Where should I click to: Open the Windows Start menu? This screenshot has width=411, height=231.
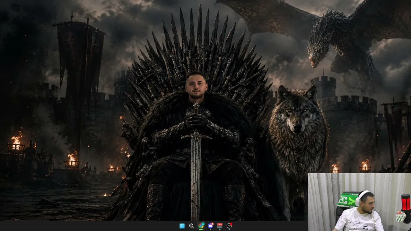[x=182, y=226]
